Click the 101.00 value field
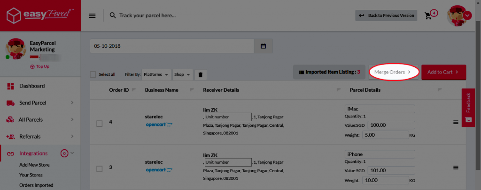The width and height of the screenshot is (481, 190). pyautogui.click(x=391, y=170)
